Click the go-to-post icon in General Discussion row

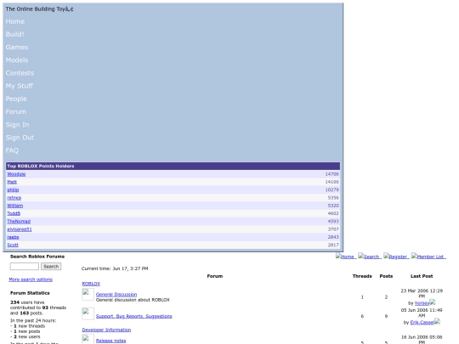433,302
